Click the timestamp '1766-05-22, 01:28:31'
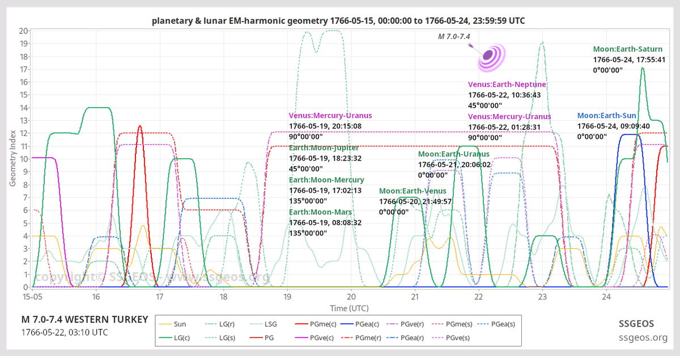680x356 pixels. (x=505, y=127)
